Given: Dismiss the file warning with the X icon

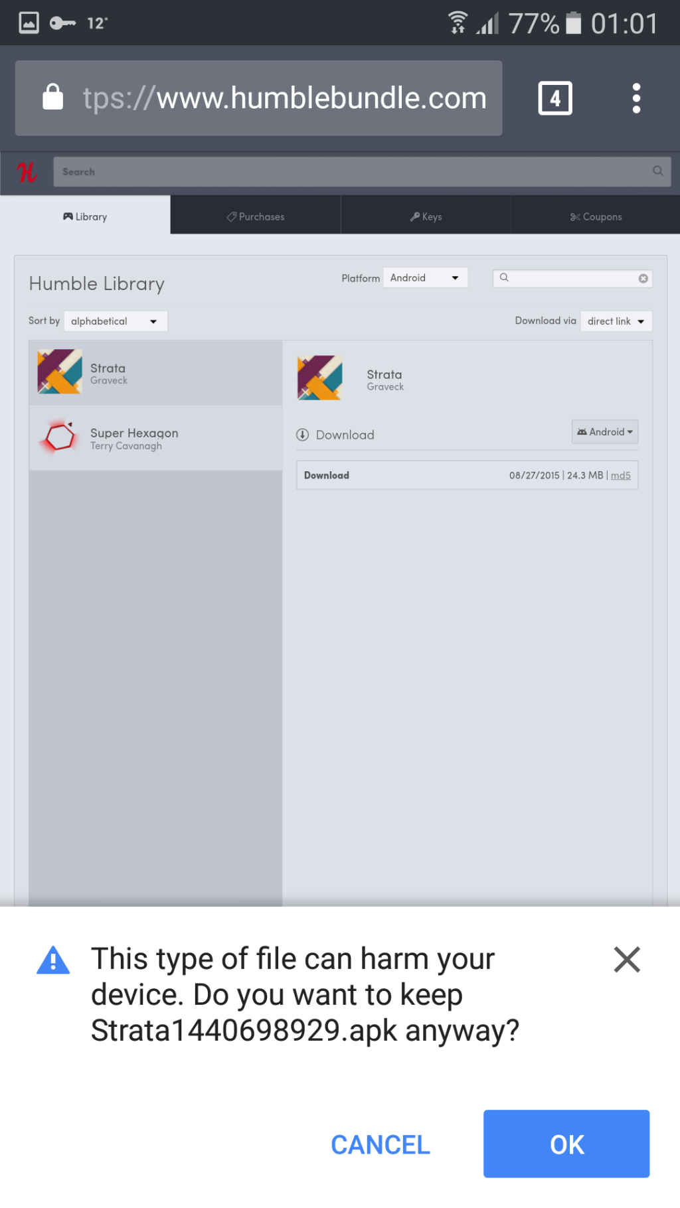Looking at the screenshot, I should tap(626, 960).
